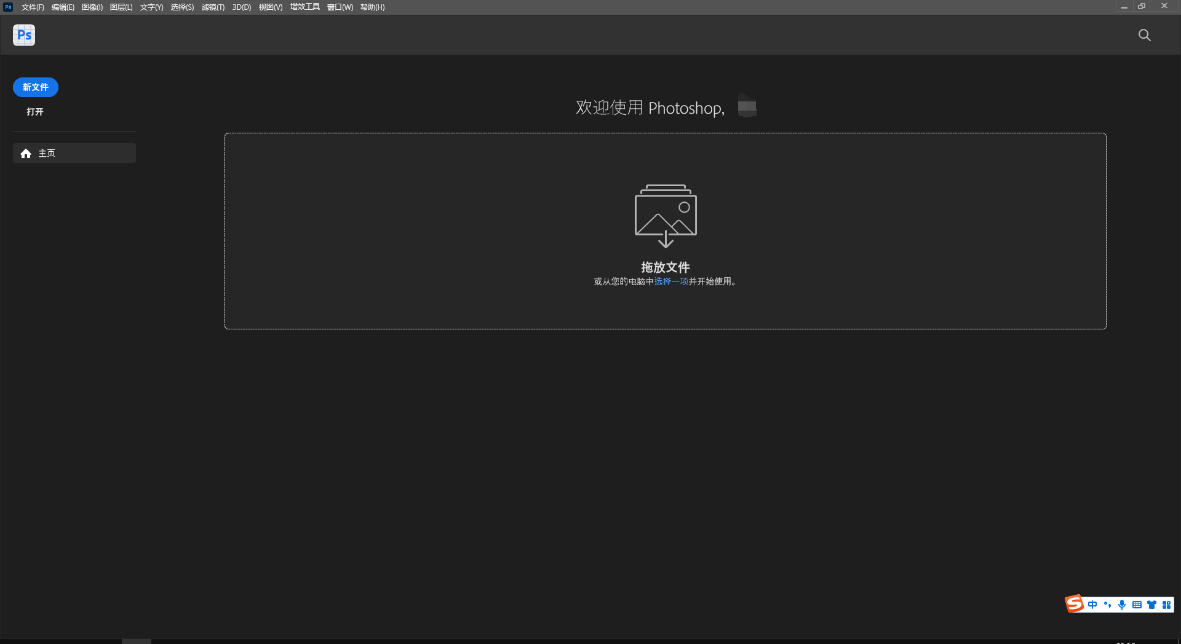The image size is (1181, 644).
Task: Toggle punctuation mode in the Sogou toolbar
Action: pos(1107,605)
